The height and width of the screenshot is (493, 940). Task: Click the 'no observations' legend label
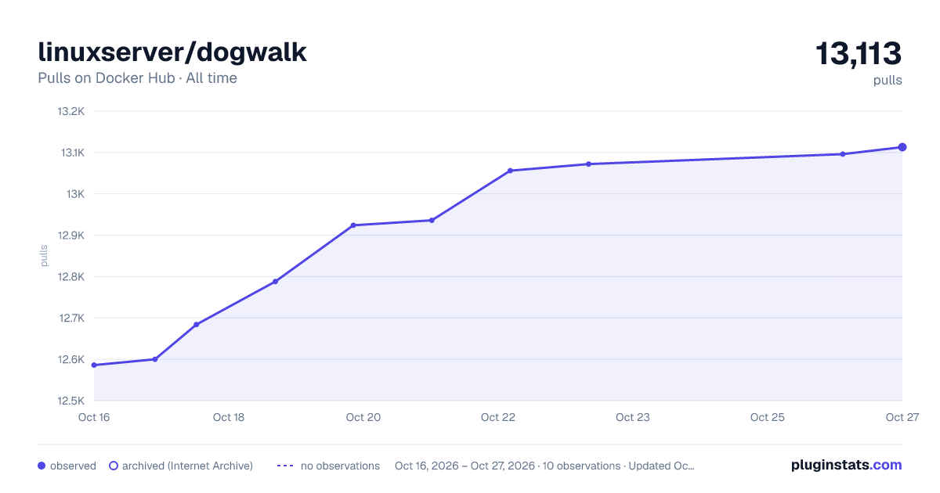point(340,466)
